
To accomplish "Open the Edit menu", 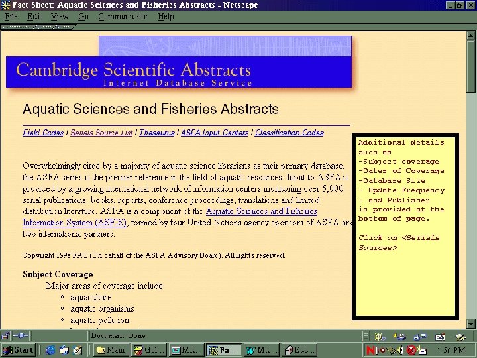I will click(34, 16).
